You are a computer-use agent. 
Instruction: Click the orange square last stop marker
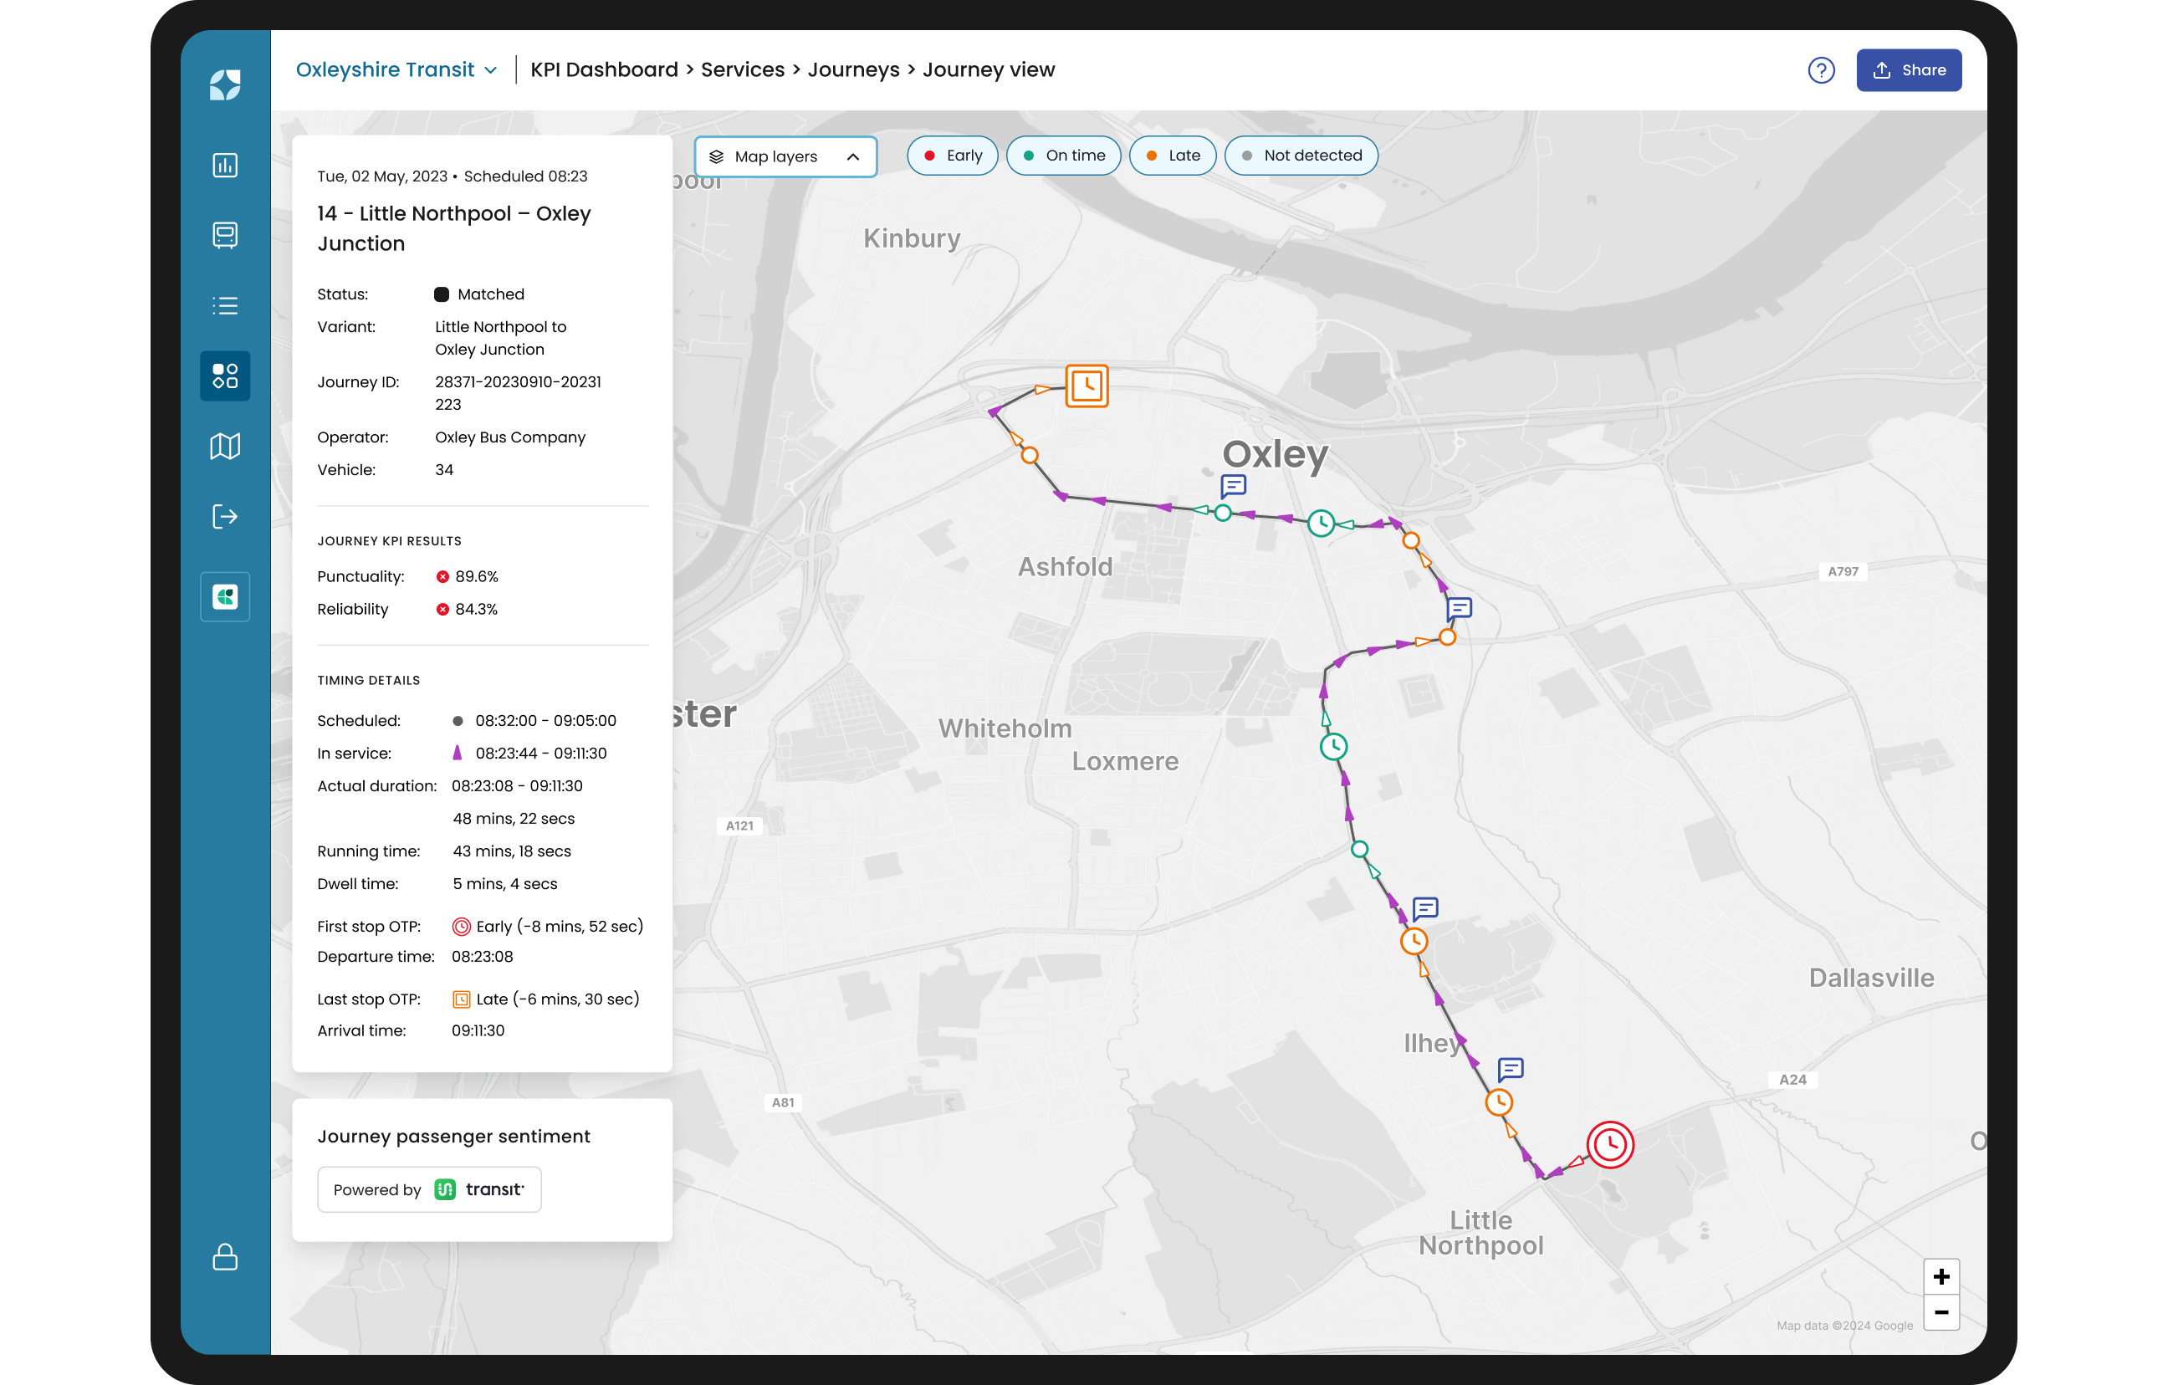tap(1087, 386)
